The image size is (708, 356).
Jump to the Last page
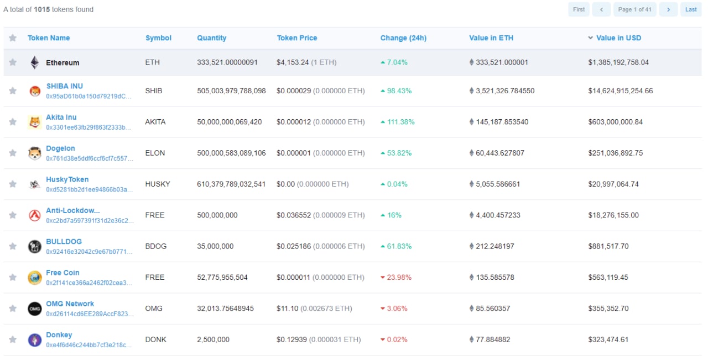691,9
